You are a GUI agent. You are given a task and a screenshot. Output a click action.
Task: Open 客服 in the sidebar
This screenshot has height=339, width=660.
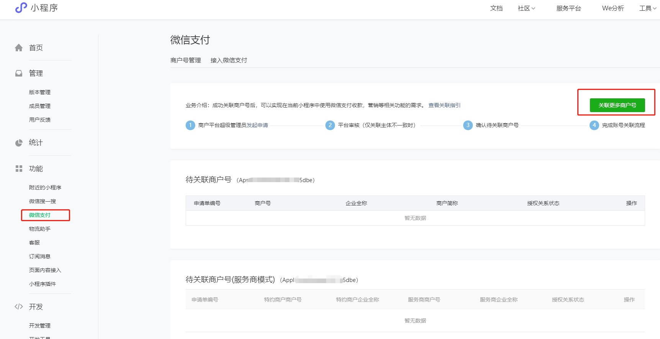(34, 243)
